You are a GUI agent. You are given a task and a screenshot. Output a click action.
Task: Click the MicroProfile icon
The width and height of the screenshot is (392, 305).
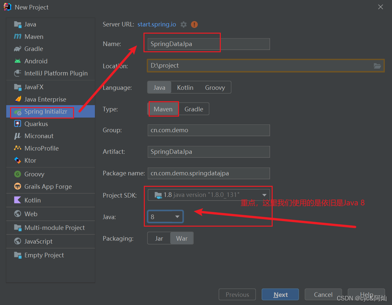[x=18, y=148]
